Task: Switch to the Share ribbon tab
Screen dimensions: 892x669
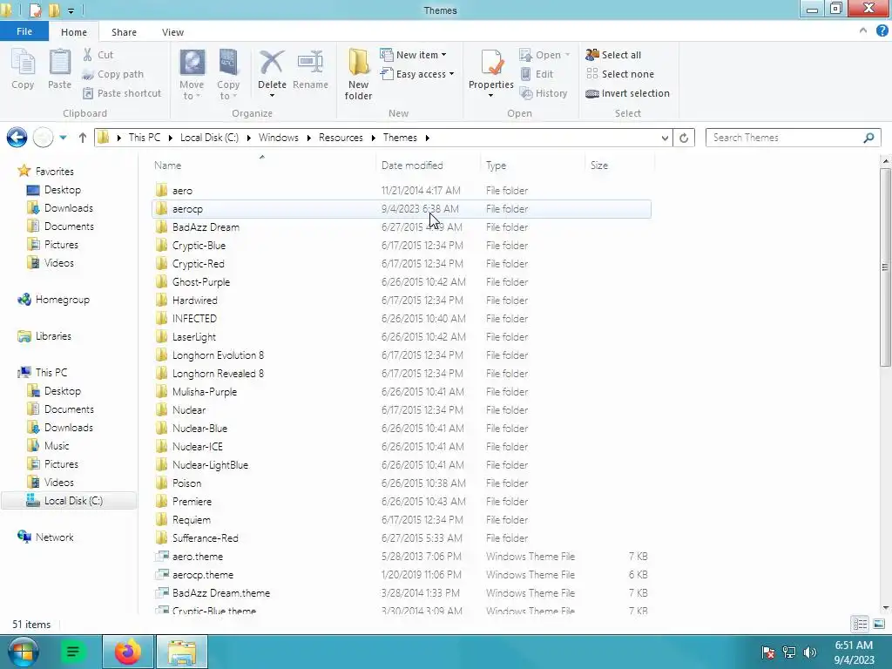Action: [x=124, y=32]
